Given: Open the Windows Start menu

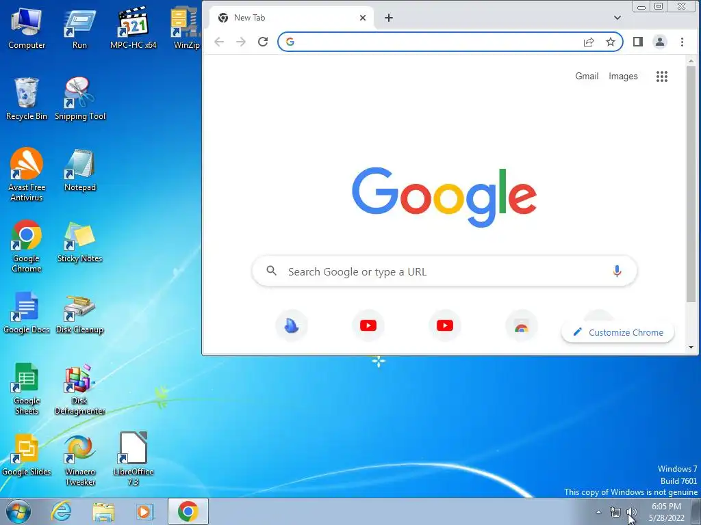Looking at the screenshot, I should click(x=18, y=511).
